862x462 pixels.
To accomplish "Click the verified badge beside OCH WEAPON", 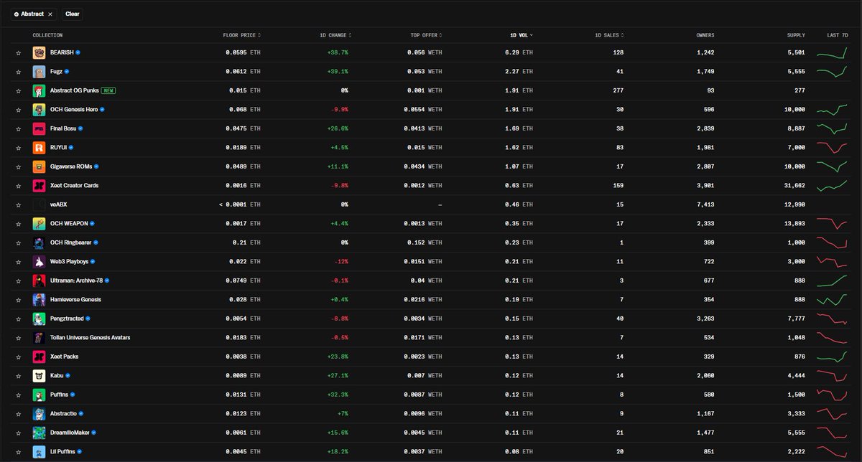I will 91,223.
